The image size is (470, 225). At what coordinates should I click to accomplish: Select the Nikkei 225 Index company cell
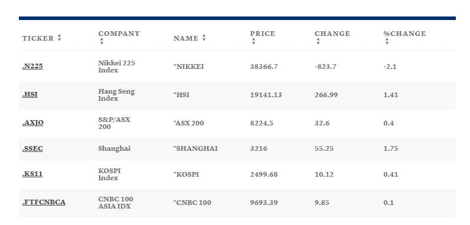point(116,67)
